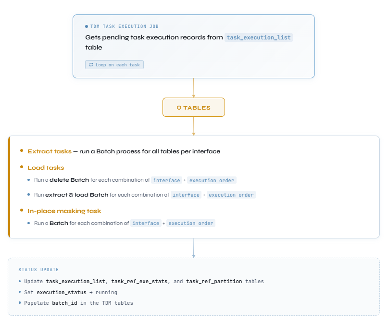Click the blue dot before TDM TASK EXECUTION JOB
The width and height of the screenshot is (388, 324).
[87, 26]
